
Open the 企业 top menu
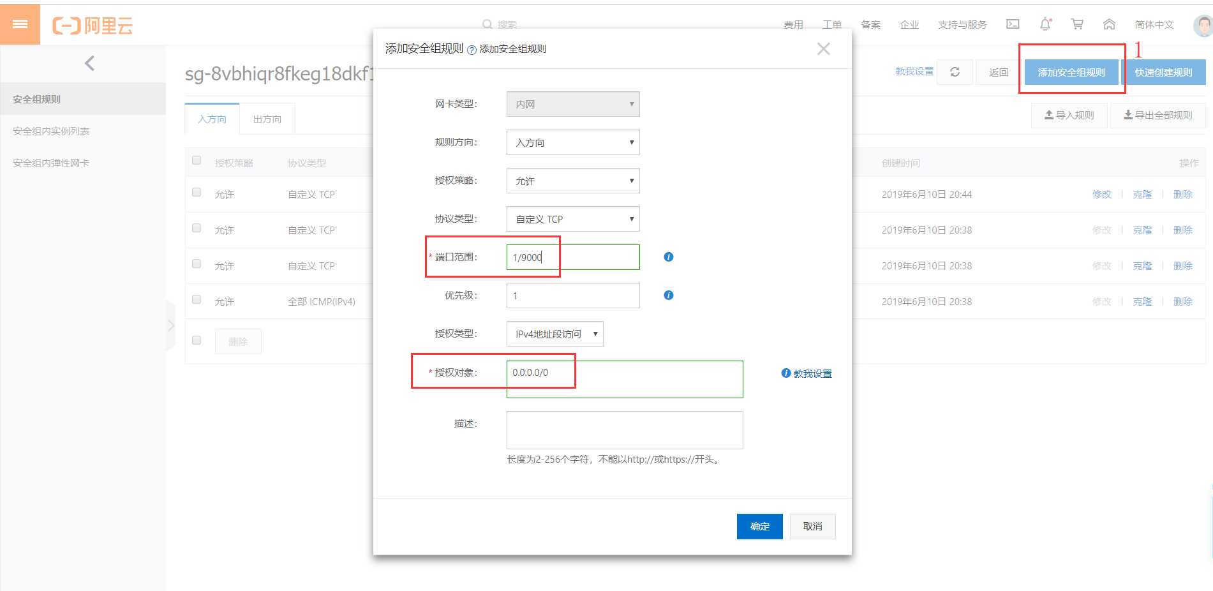click(x=909, y=25)
